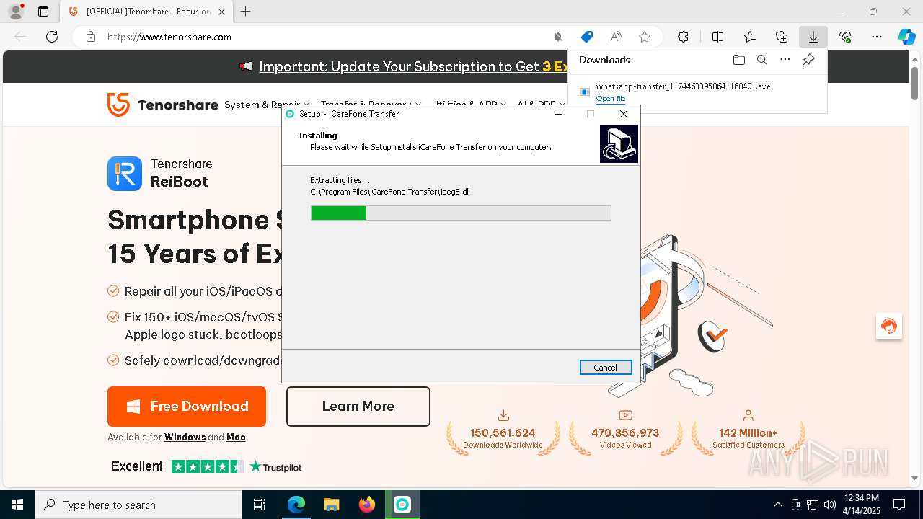Open Favorites list icon
Viewport: 923px width, 519px height.
click(750, 37)
